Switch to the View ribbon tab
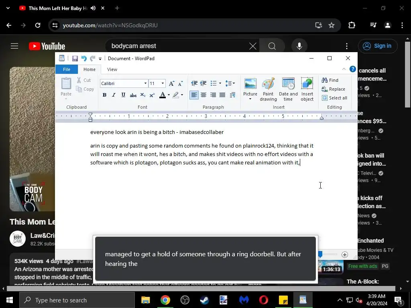Screen dimensions: 411x308 point(112,69)
